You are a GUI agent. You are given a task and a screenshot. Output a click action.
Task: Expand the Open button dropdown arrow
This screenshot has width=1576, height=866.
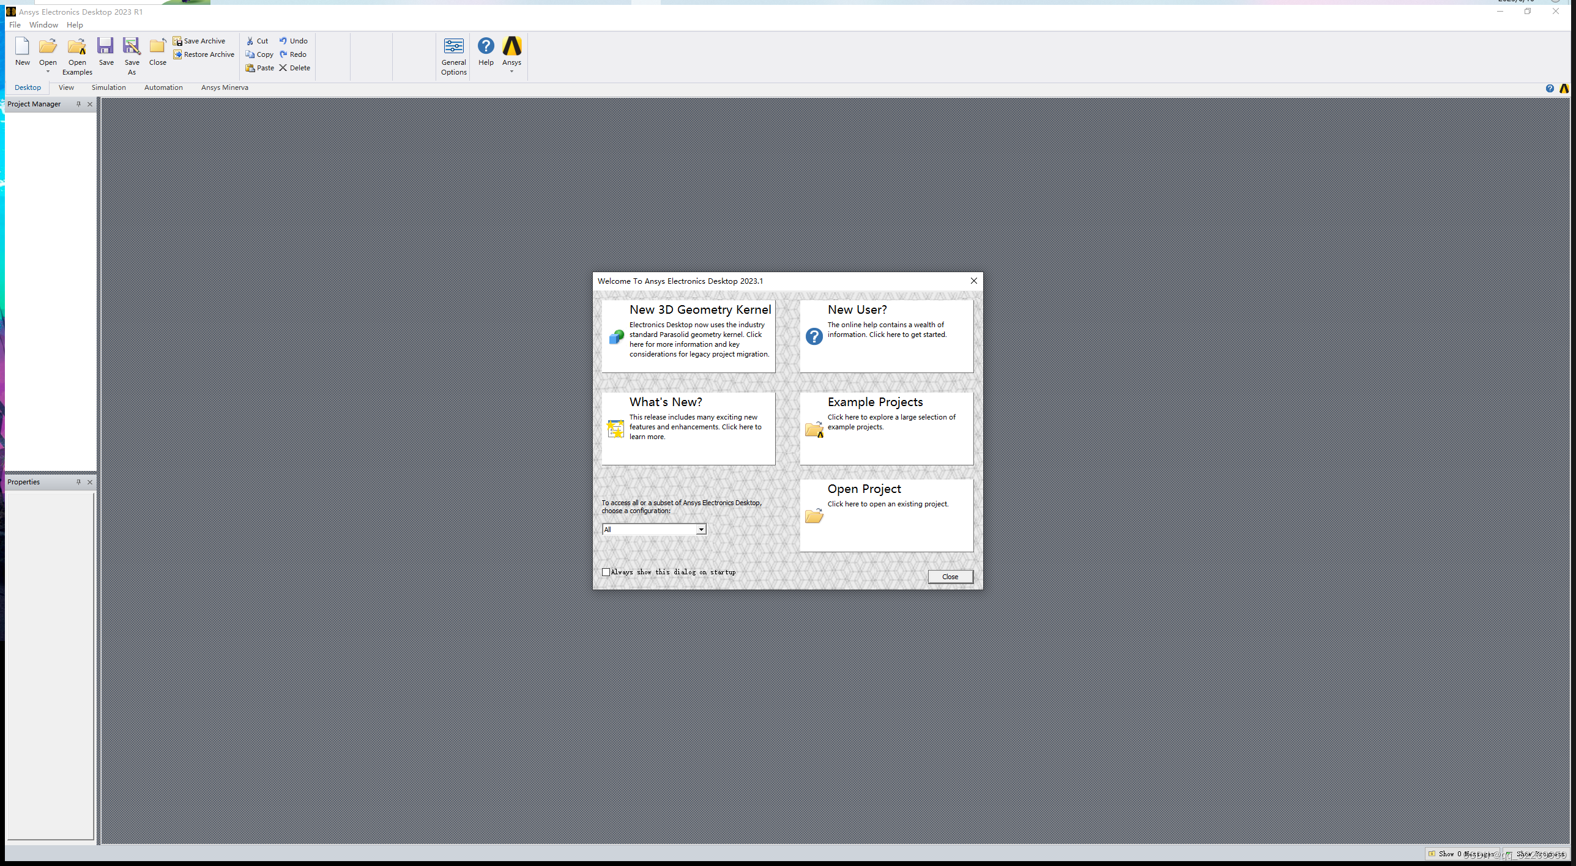pyautogui.click(x=47, y=72)
